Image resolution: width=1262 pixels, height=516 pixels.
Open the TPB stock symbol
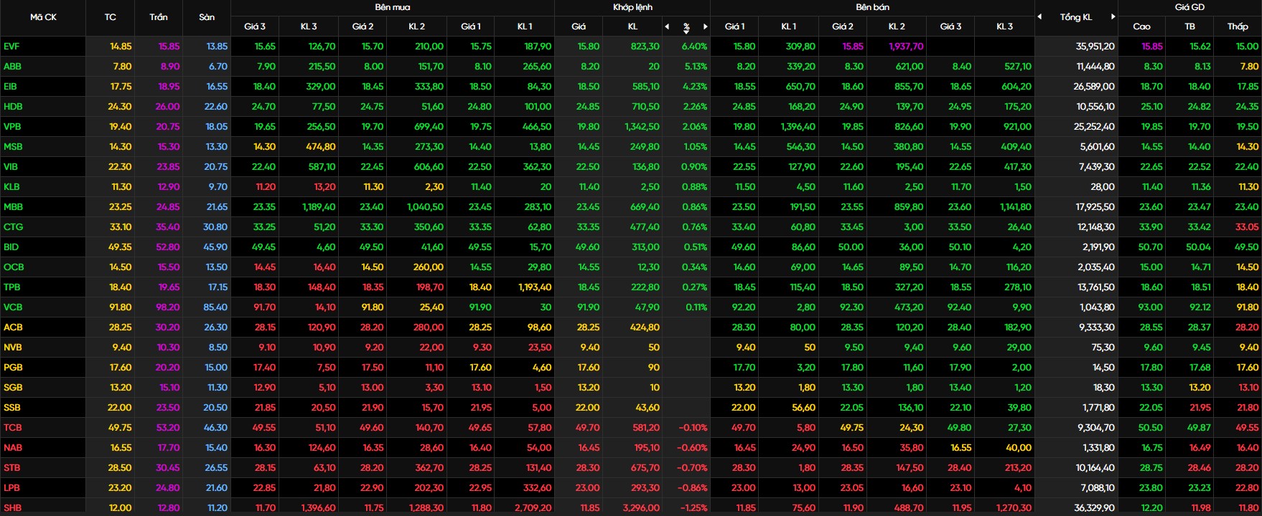click(11, 287)
